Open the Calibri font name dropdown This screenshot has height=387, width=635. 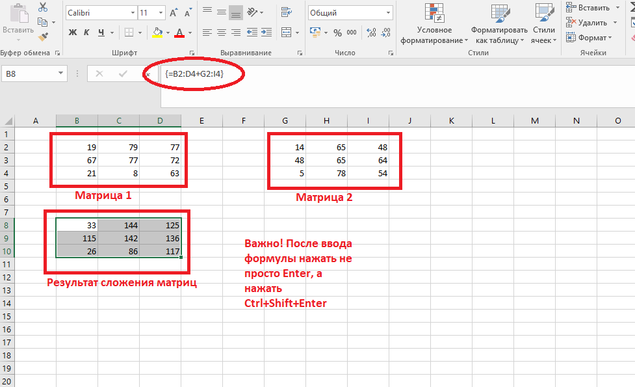click(133, 13)
